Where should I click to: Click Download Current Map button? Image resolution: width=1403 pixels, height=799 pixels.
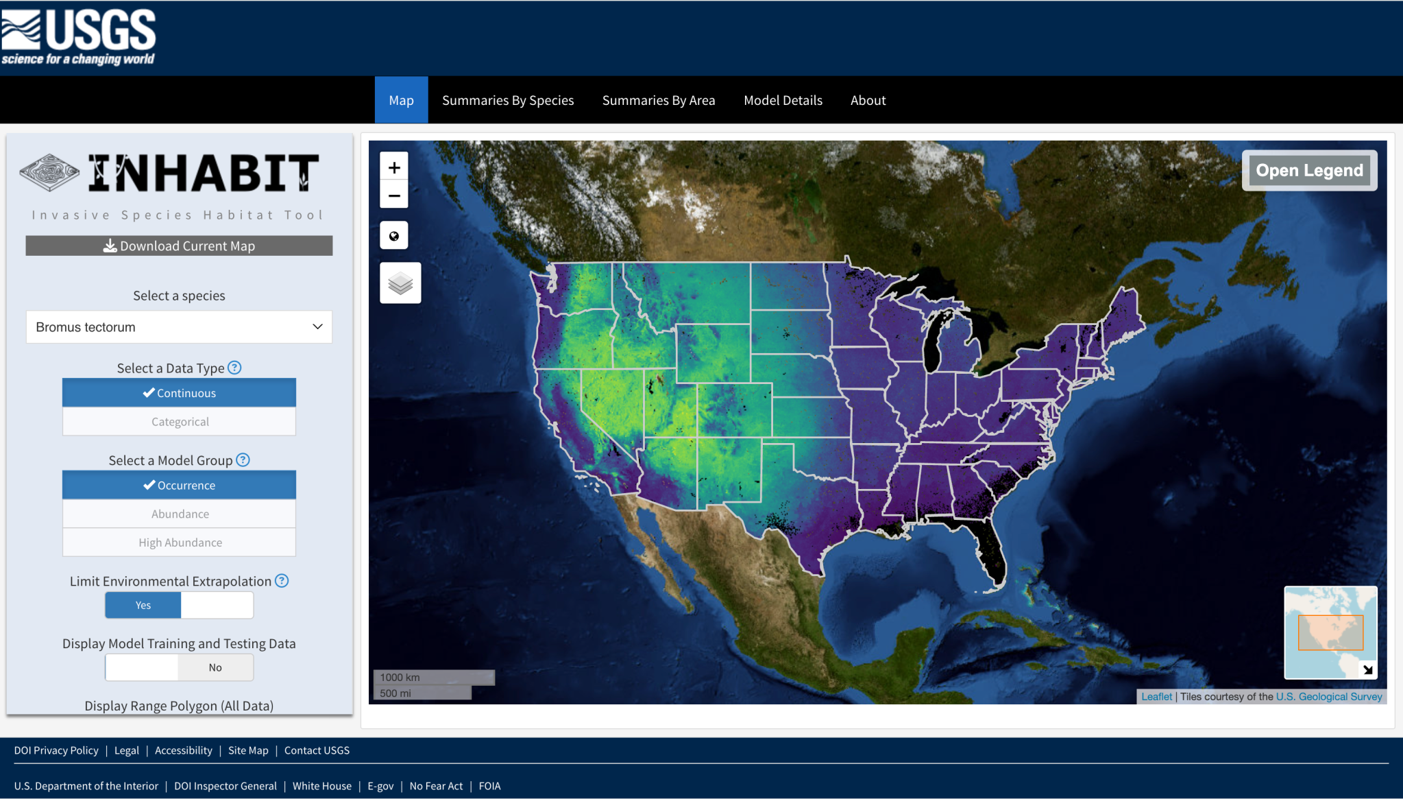tap(179, 246)
